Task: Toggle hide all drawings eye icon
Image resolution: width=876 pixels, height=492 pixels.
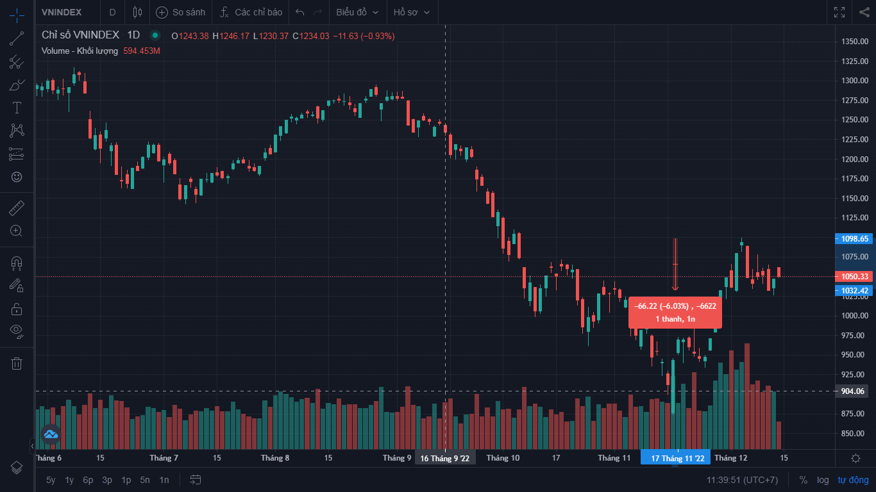Action: 17,331
